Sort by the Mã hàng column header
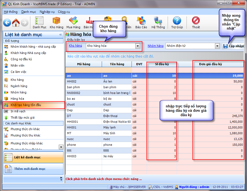Image resolution: width=247 pixels, height=191 pixels. [84, 64]
